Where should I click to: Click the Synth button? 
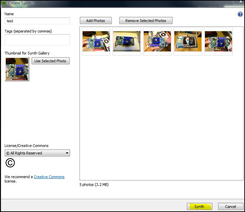199,207
